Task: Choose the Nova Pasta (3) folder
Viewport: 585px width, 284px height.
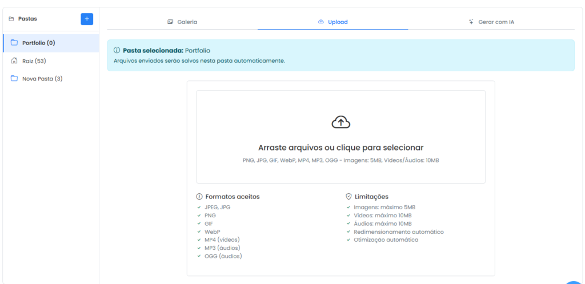Action: pos(42,79)
